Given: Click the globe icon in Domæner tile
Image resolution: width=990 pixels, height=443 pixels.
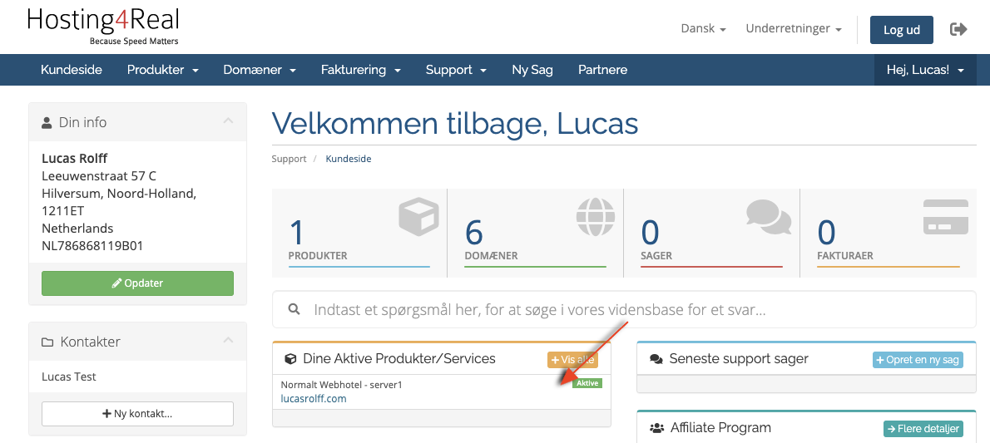Looking at the screenshot, I should [x=595, y=216].
